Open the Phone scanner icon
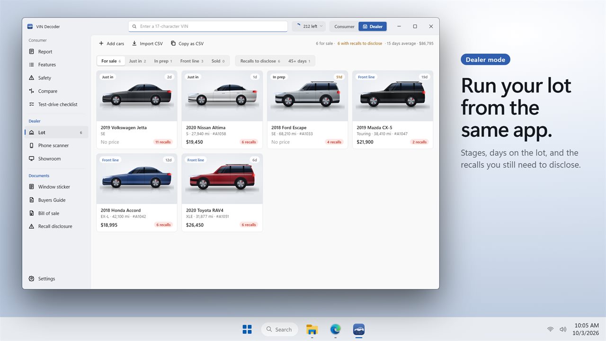Screen dimensions: 606x341 (32, 145)
